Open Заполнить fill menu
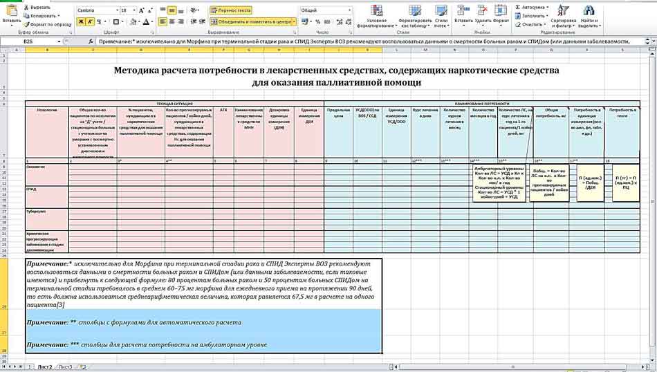 [531, 16]
